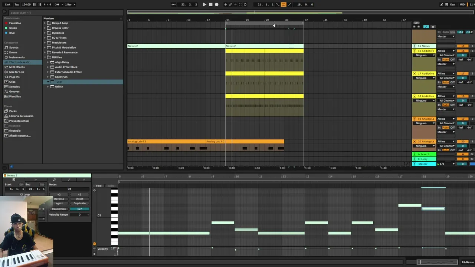475x267 pixels.
Task: Select the Align Delay device
Action: click(x=62, y=62)
